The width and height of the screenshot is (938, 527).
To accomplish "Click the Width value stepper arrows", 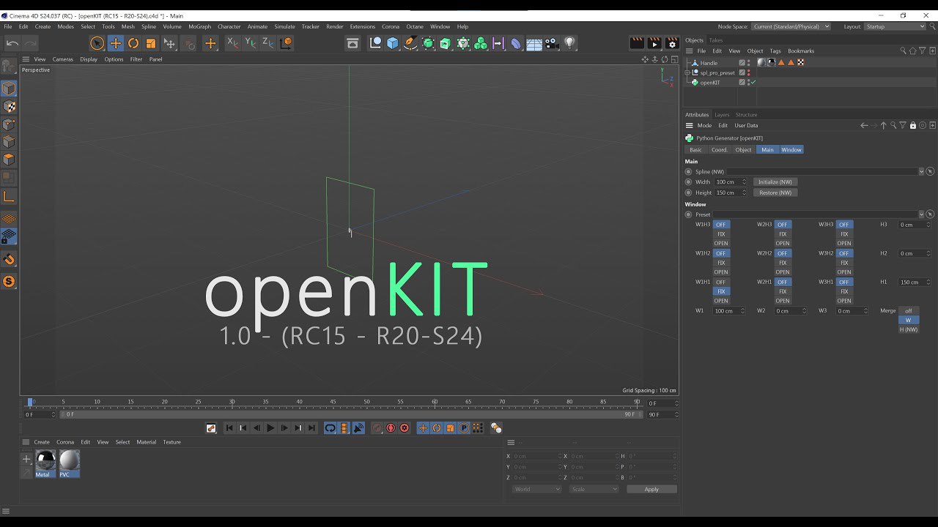I will (744, 182).
